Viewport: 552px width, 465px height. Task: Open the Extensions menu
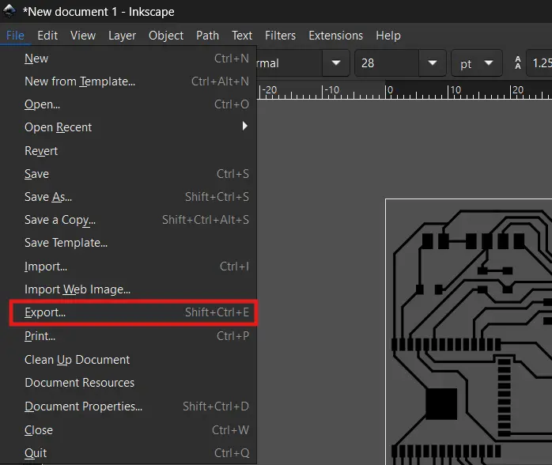(335, 36)
